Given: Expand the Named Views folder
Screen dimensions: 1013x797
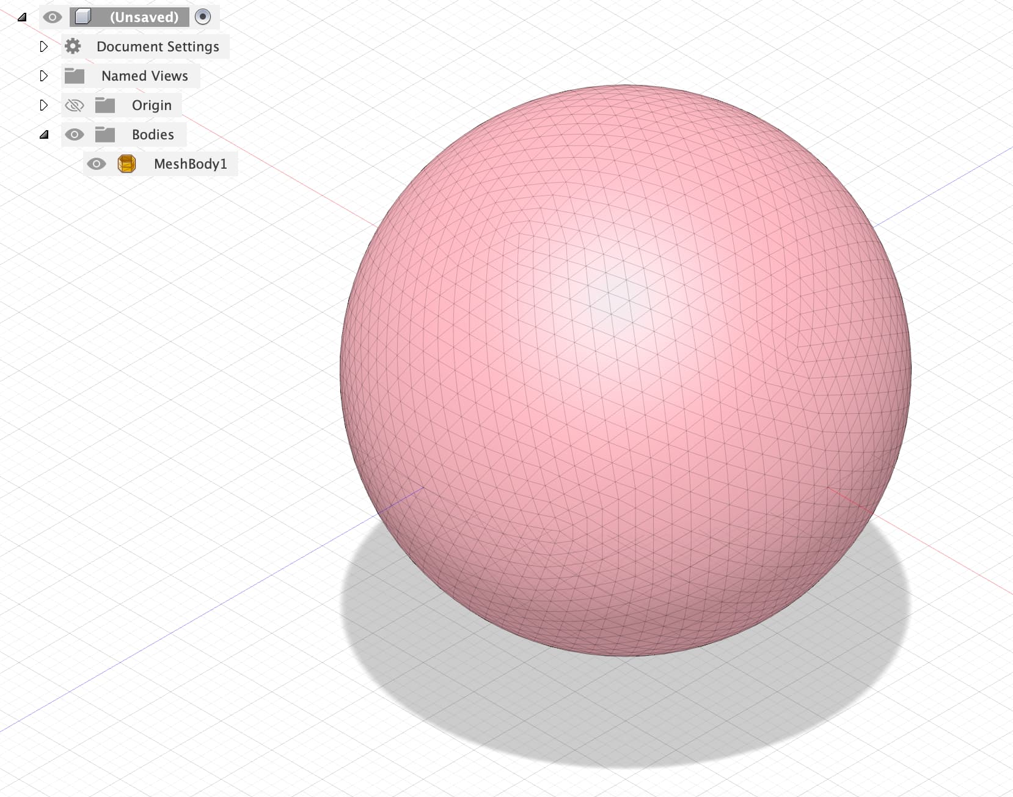Looking at the screenshot, I should point(43,76).
